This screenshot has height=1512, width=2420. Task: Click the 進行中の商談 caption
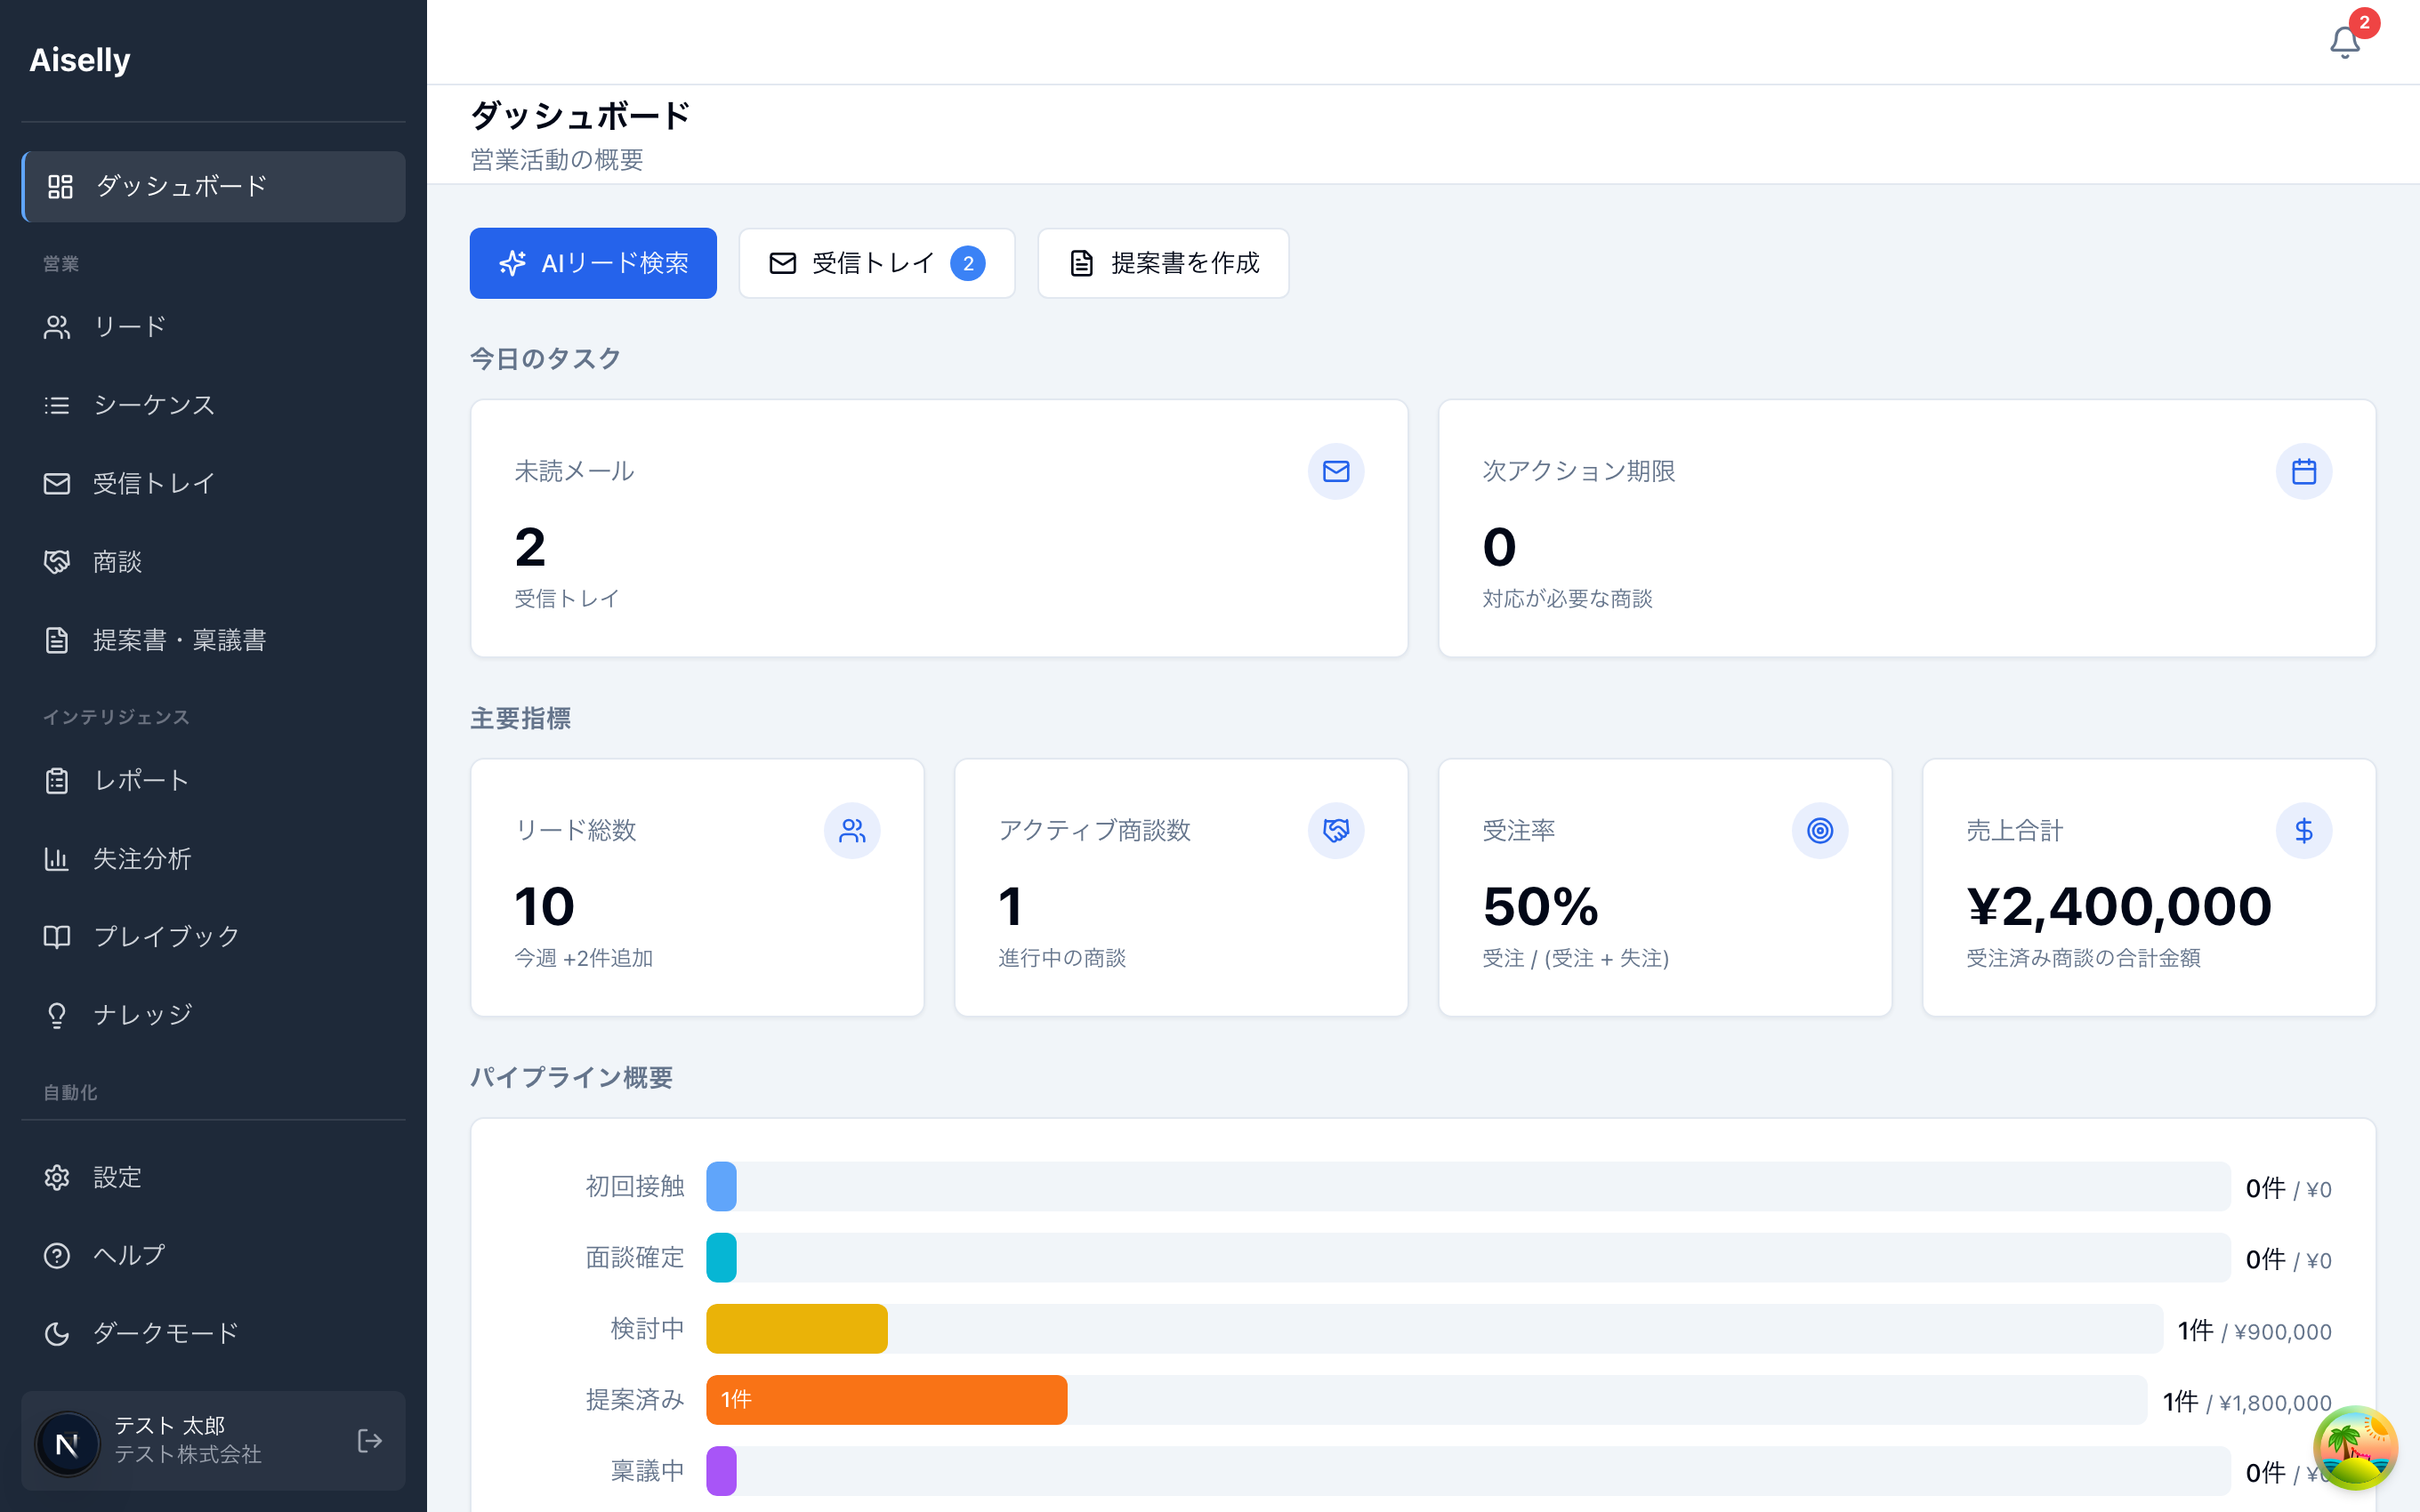pos(1062,958)
